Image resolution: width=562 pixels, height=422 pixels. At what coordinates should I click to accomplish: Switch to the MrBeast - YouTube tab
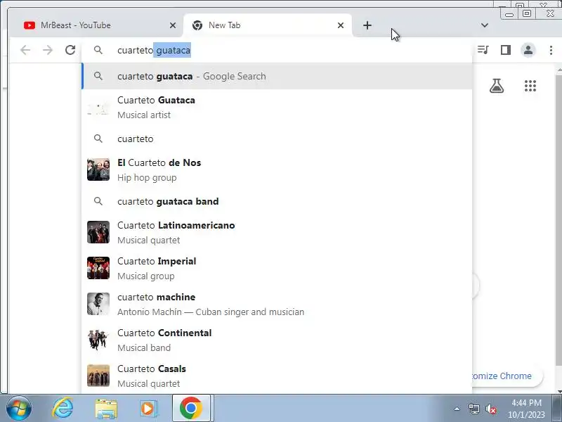(96, 25)
